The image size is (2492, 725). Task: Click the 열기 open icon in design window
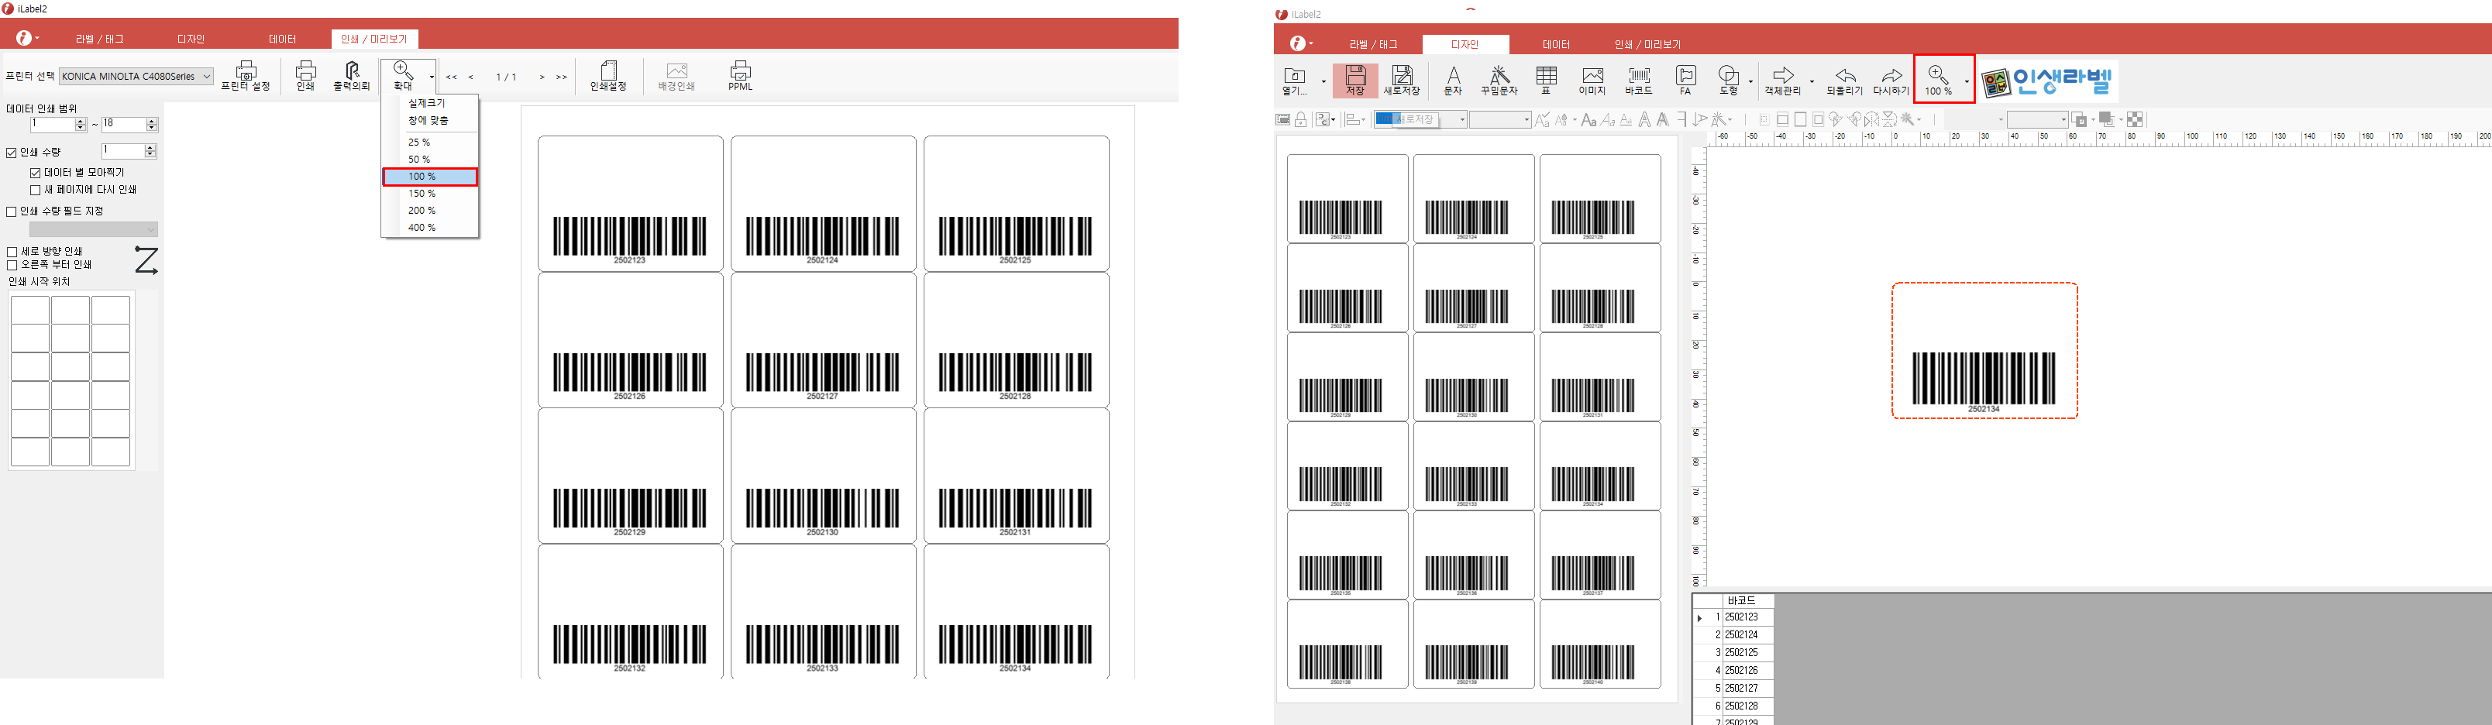pyautogui.click(x=1296, y=81)
